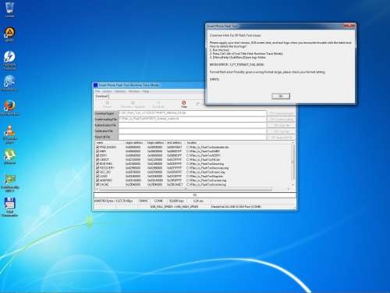390x293 pixels.
Task: Launch the AIMP desktop shortcut
Action: [x=9, y=34]
